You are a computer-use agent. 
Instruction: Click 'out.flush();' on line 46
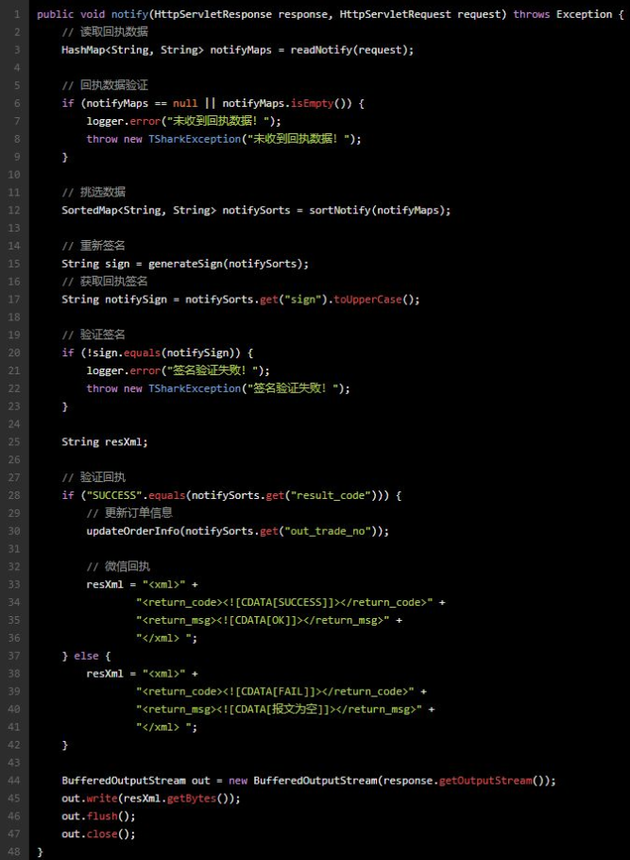pyautogui.click(x=98, y=817)
